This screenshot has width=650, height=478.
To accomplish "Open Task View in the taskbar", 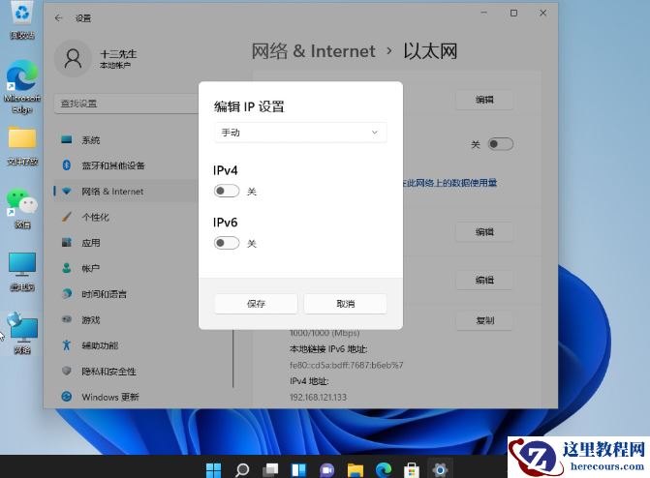I will pyautogui.click(x=270, y=469).
